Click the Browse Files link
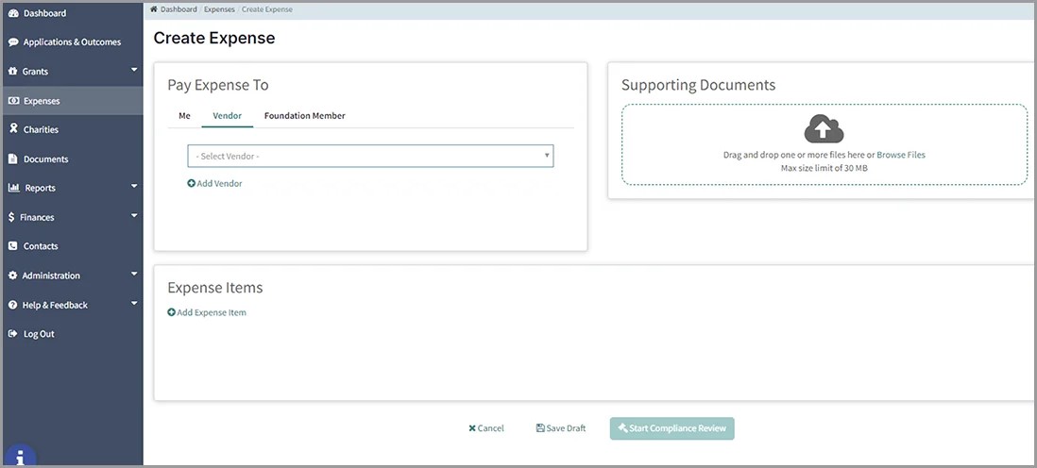Image resolution: width=1037 pixels, height=468 pixels. coord(901,156)
